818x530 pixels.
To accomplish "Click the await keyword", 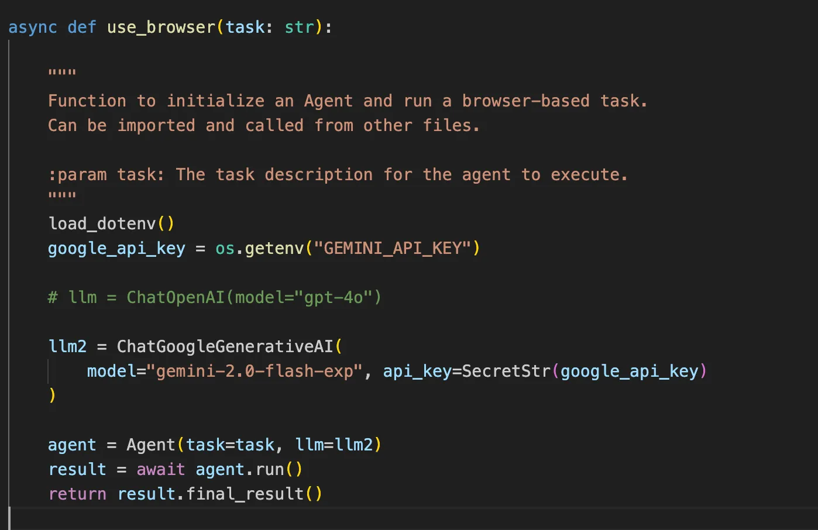I will 161,469.
